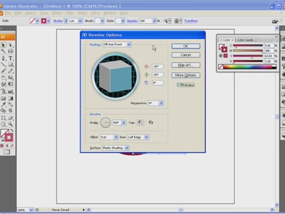Open the Object menu
This screenshot has height=214, width=285.
coord(30,13)
